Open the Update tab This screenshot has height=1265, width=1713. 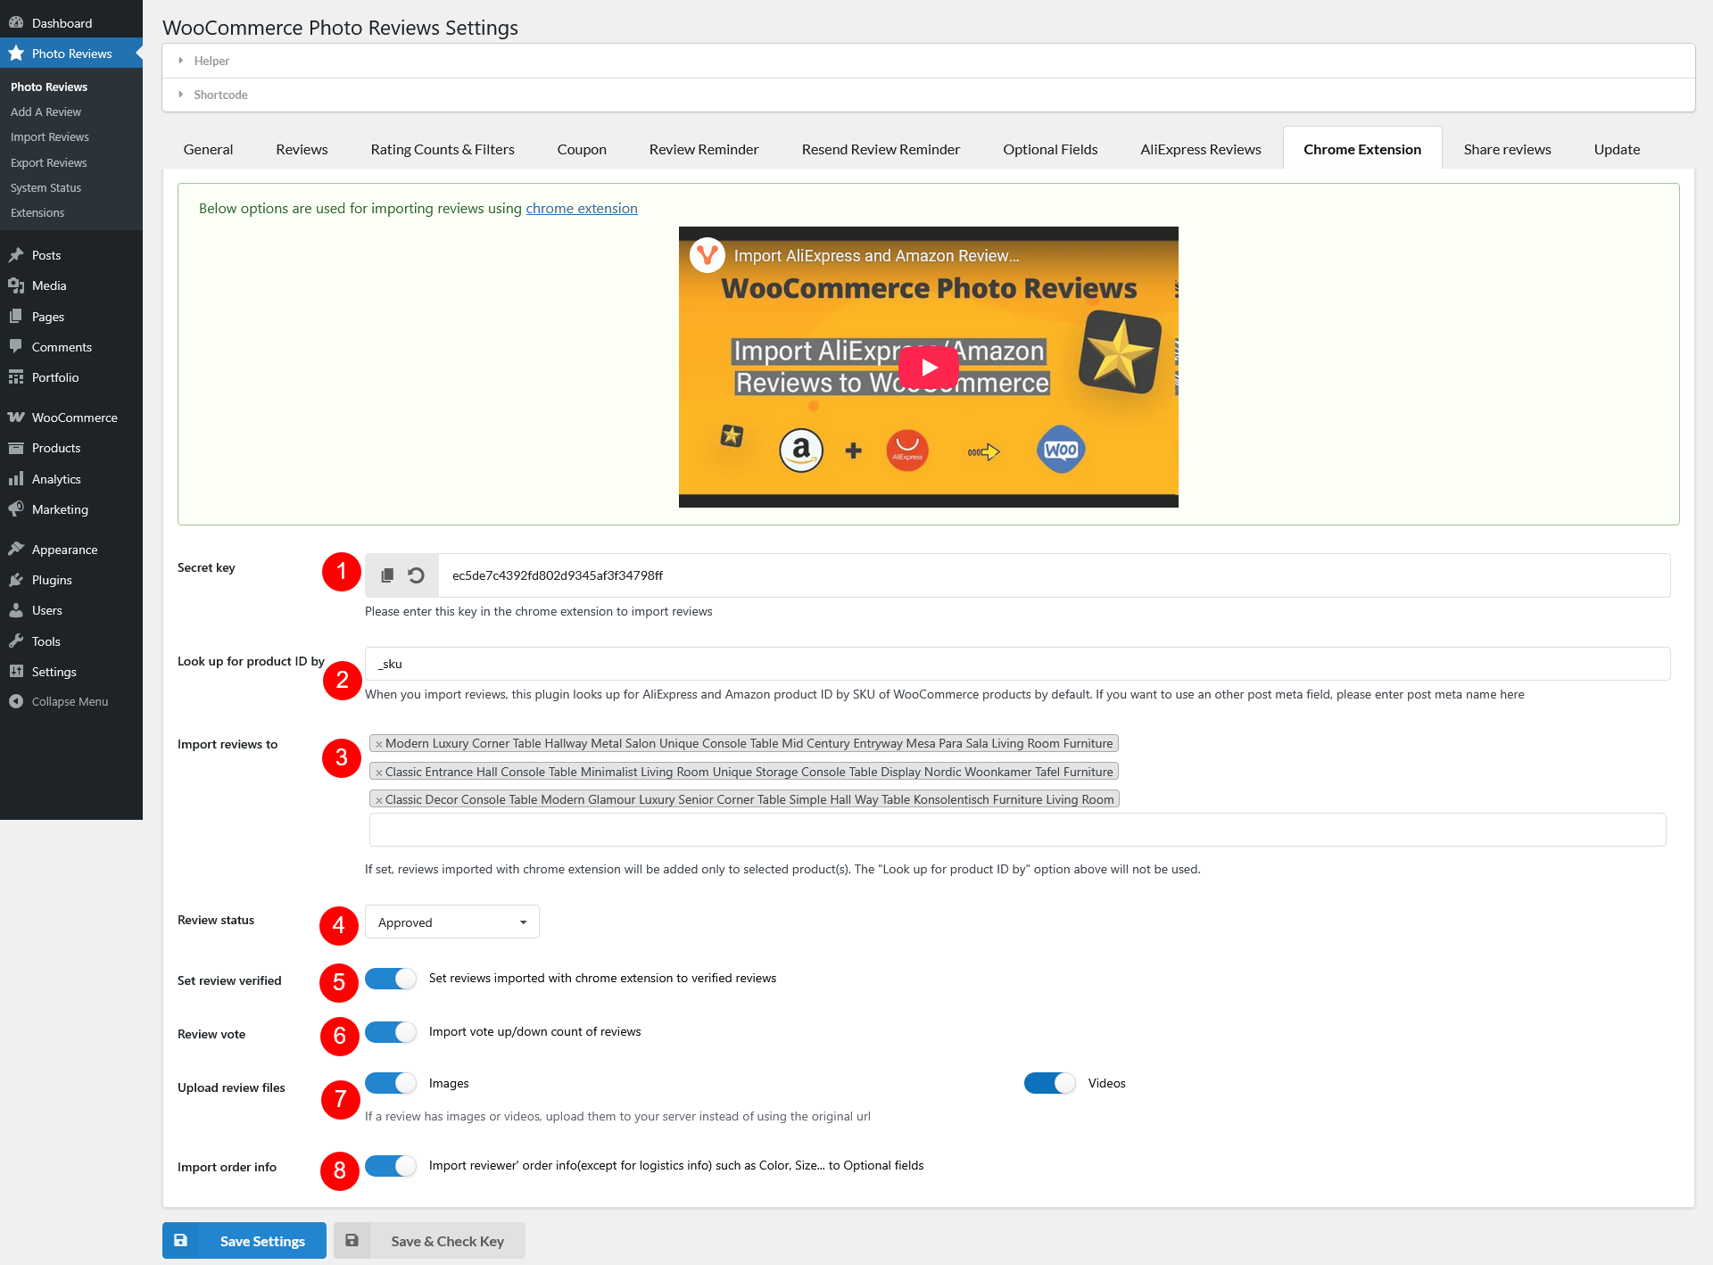click(x=1617, y=149)
